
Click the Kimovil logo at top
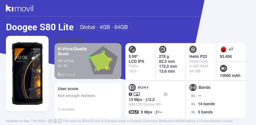click(x=20, y=8)
